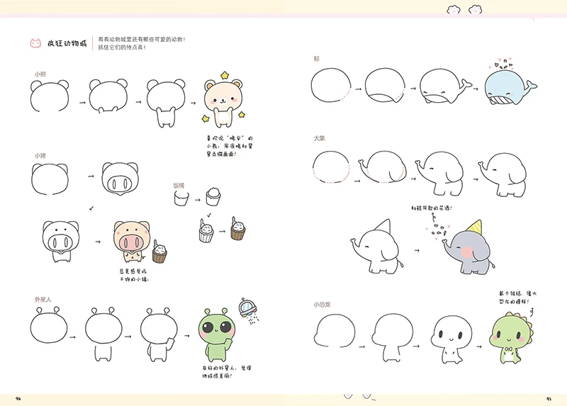Select the handwritten caption under the green alien

(x=227, y=372)
